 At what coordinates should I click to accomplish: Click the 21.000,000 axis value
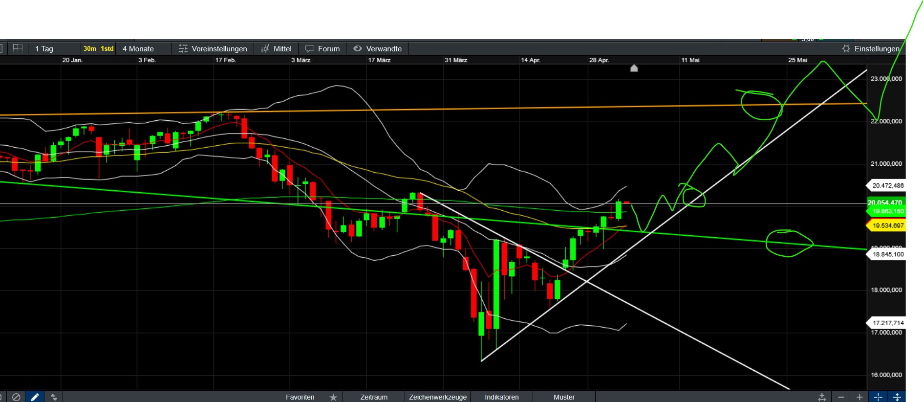(x=886, y=164)
